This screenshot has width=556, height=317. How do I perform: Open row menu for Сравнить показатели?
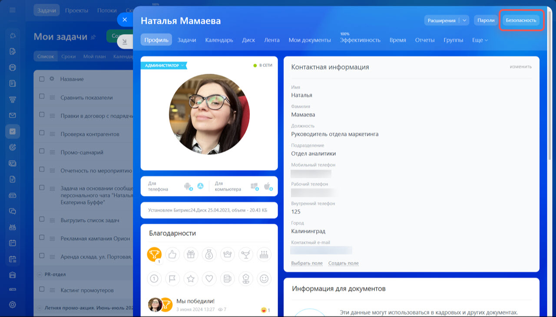coord(52,98)
